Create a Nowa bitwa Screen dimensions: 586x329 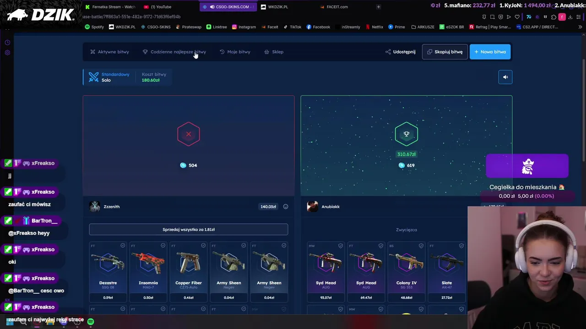tap(490, 52)
